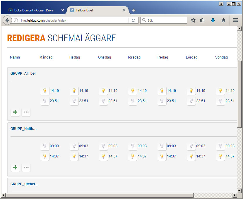Click the Saturday 23:51 off-bulb in GRUPP_All_bel
This screenshot has width=243, height=199.
tap(191, 101)
